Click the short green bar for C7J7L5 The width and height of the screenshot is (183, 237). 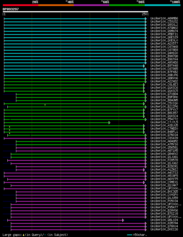click(x=57, y=123)
